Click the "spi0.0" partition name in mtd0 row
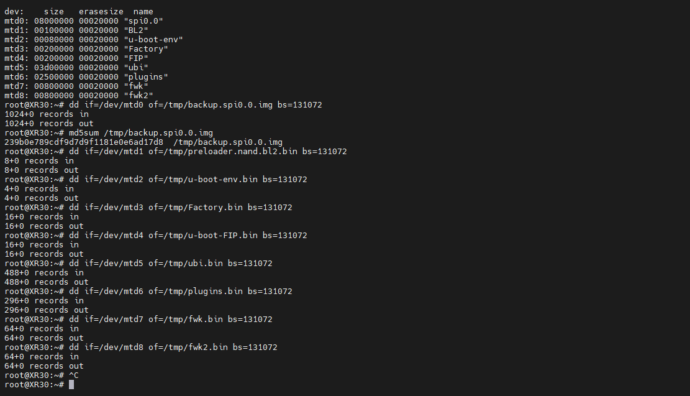The image size is (690, 396). pos(143,21)
